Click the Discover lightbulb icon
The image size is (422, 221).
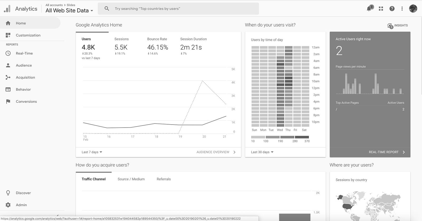pos(8,193)
